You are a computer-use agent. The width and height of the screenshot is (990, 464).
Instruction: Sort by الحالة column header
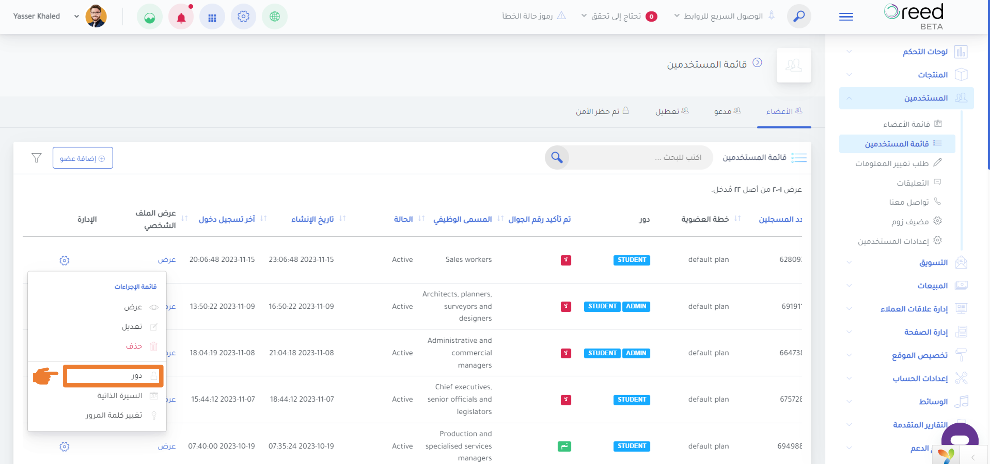click(403, 219)
